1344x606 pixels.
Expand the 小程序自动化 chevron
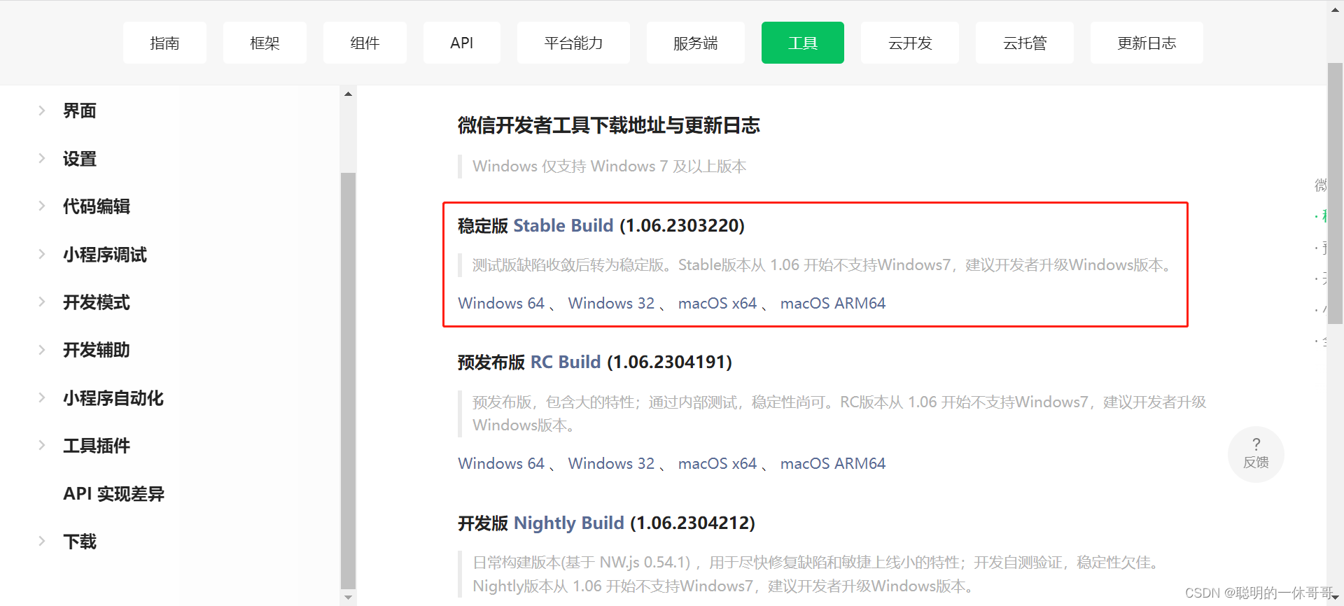[42, 398]
